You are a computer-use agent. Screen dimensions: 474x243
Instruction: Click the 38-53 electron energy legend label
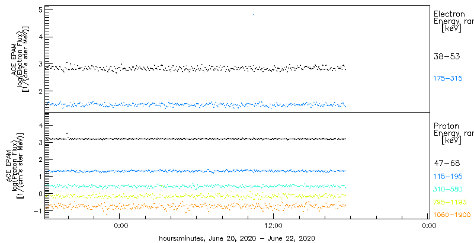pos(447,56)
